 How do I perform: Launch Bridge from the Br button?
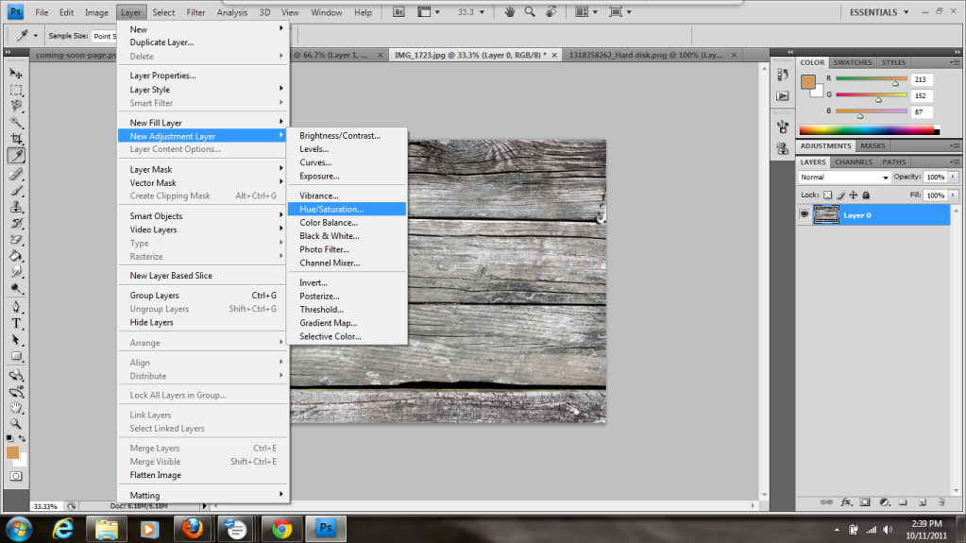pyautogui.click(x=398, y=11)
